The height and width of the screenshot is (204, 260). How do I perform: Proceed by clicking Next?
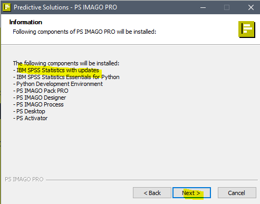[x=191, y=193]
